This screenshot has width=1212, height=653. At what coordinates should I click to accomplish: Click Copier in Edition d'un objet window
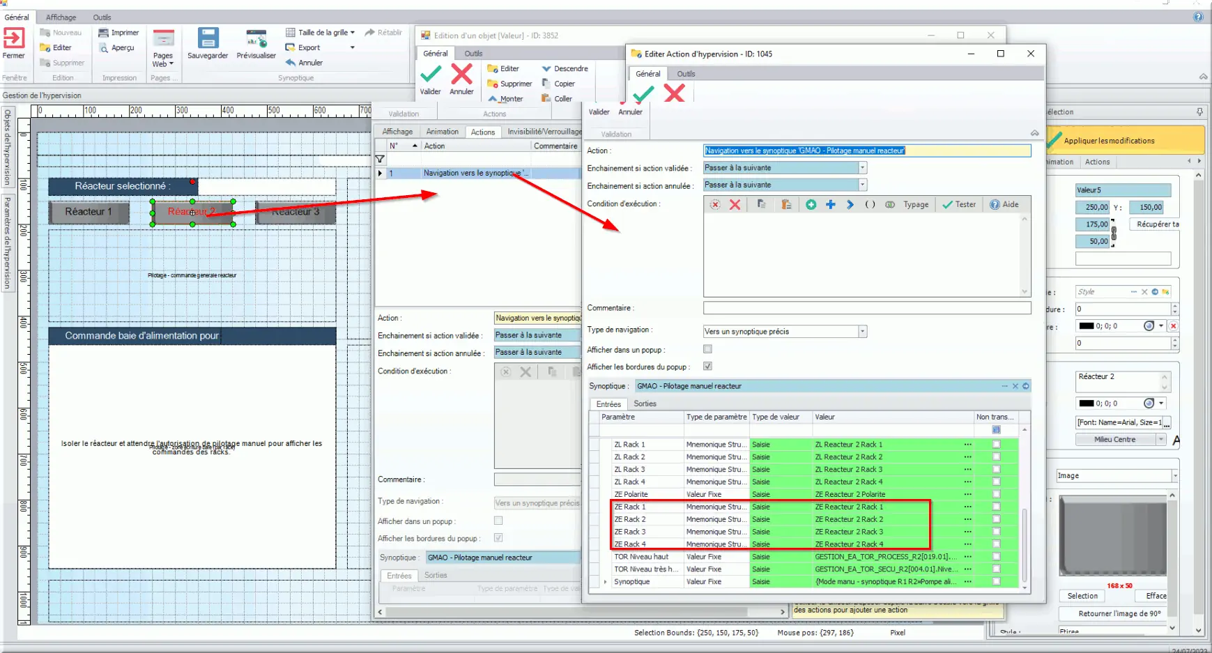[x=558, y=84]
